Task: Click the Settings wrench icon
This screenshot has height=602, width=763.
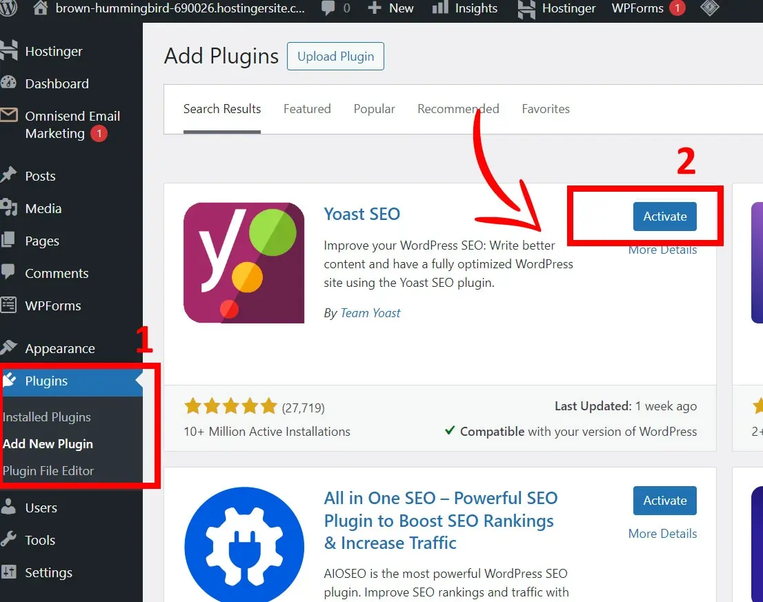Action: click(8, 572)
